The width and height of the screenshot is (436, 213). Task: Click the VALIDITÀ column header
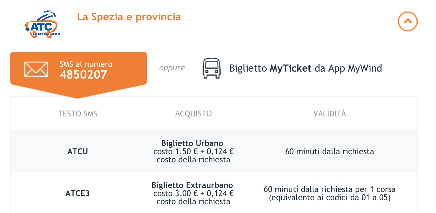329,113
